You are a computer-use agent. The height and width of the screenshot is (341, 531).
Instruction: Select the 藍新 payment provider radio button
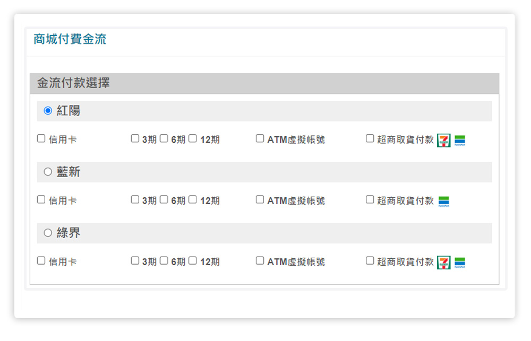tap(48, 172)
